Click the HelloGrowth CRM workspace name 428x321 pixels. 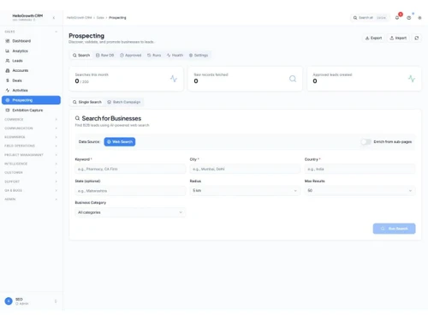click(x=27, y=15)
